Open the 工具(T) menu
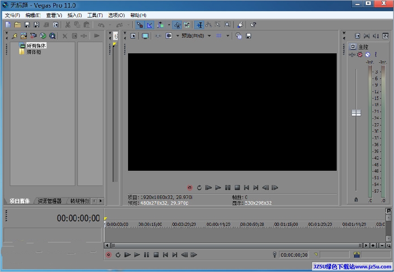 click(95, 15)
